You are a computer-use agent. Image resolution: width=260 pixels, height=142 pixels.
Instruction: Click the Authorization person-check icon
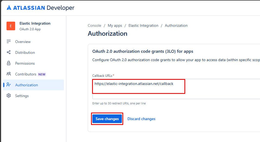point(9,85)
